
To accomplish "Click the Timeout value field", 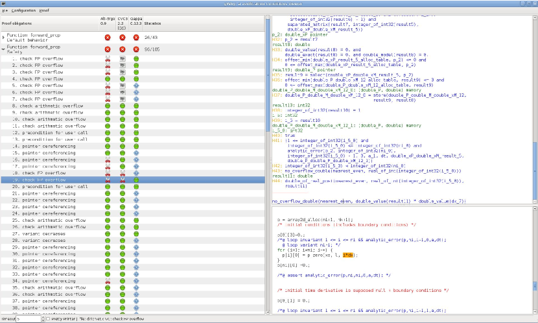I will tap(28, 319).
